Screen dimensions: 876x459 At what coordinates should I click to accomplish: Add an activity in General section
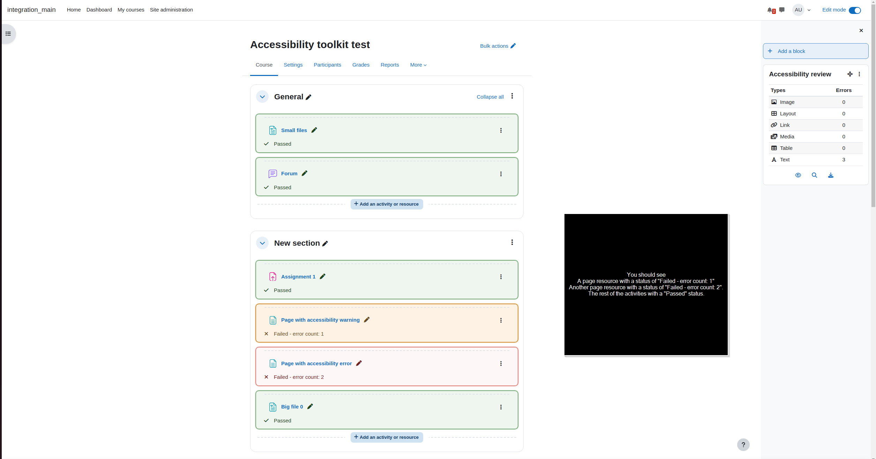[387, 204]
